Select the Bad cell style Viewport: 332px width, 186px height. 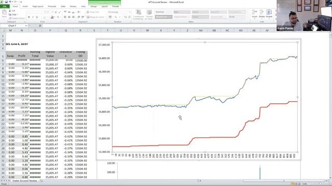(x=182, y=12)
